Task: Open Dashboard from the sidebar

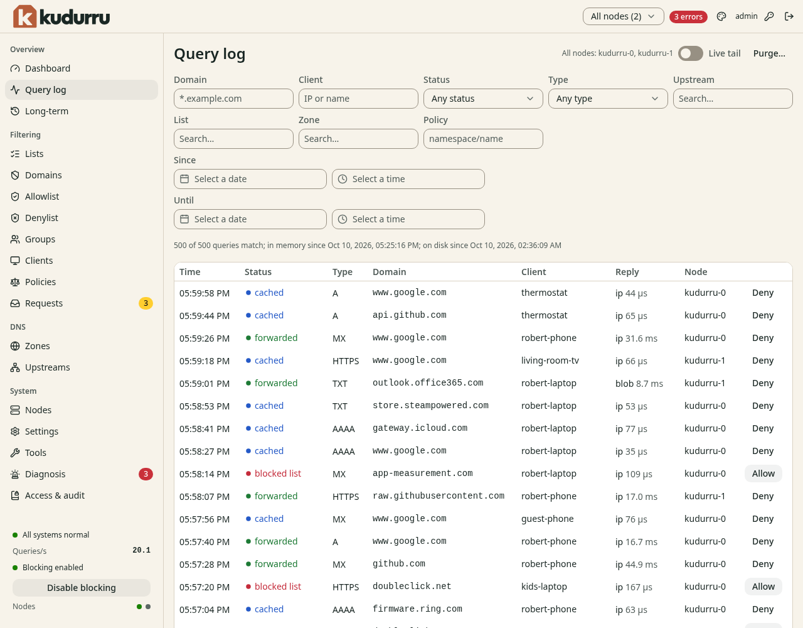Action: 82,68
